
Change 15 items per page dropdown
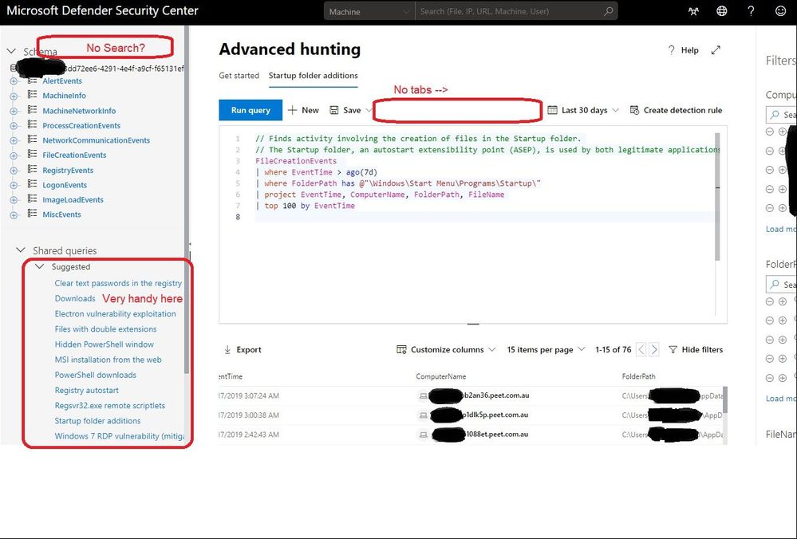546,349
